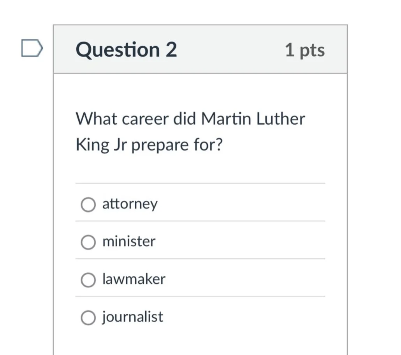
Task: Select the minister radio button
Action: point(88,242)
